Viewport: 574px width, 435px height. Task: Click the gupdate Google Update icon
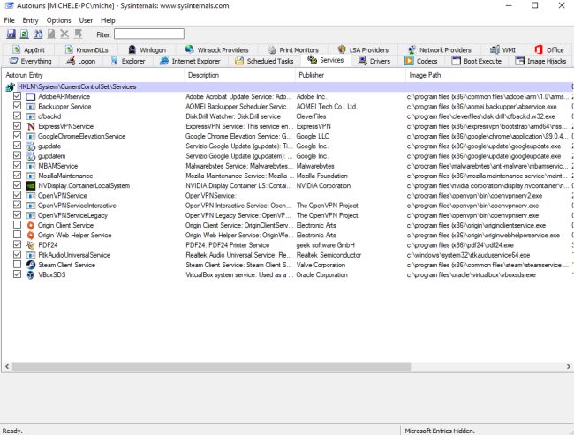click(x=31, y=146)
